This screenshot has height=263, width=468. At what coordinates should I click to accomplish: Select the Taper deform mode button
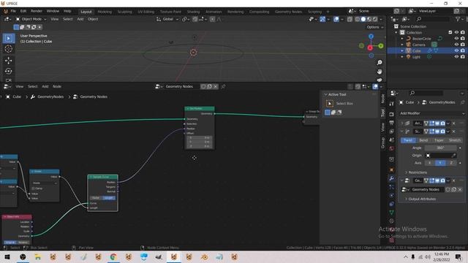point(439,140)
